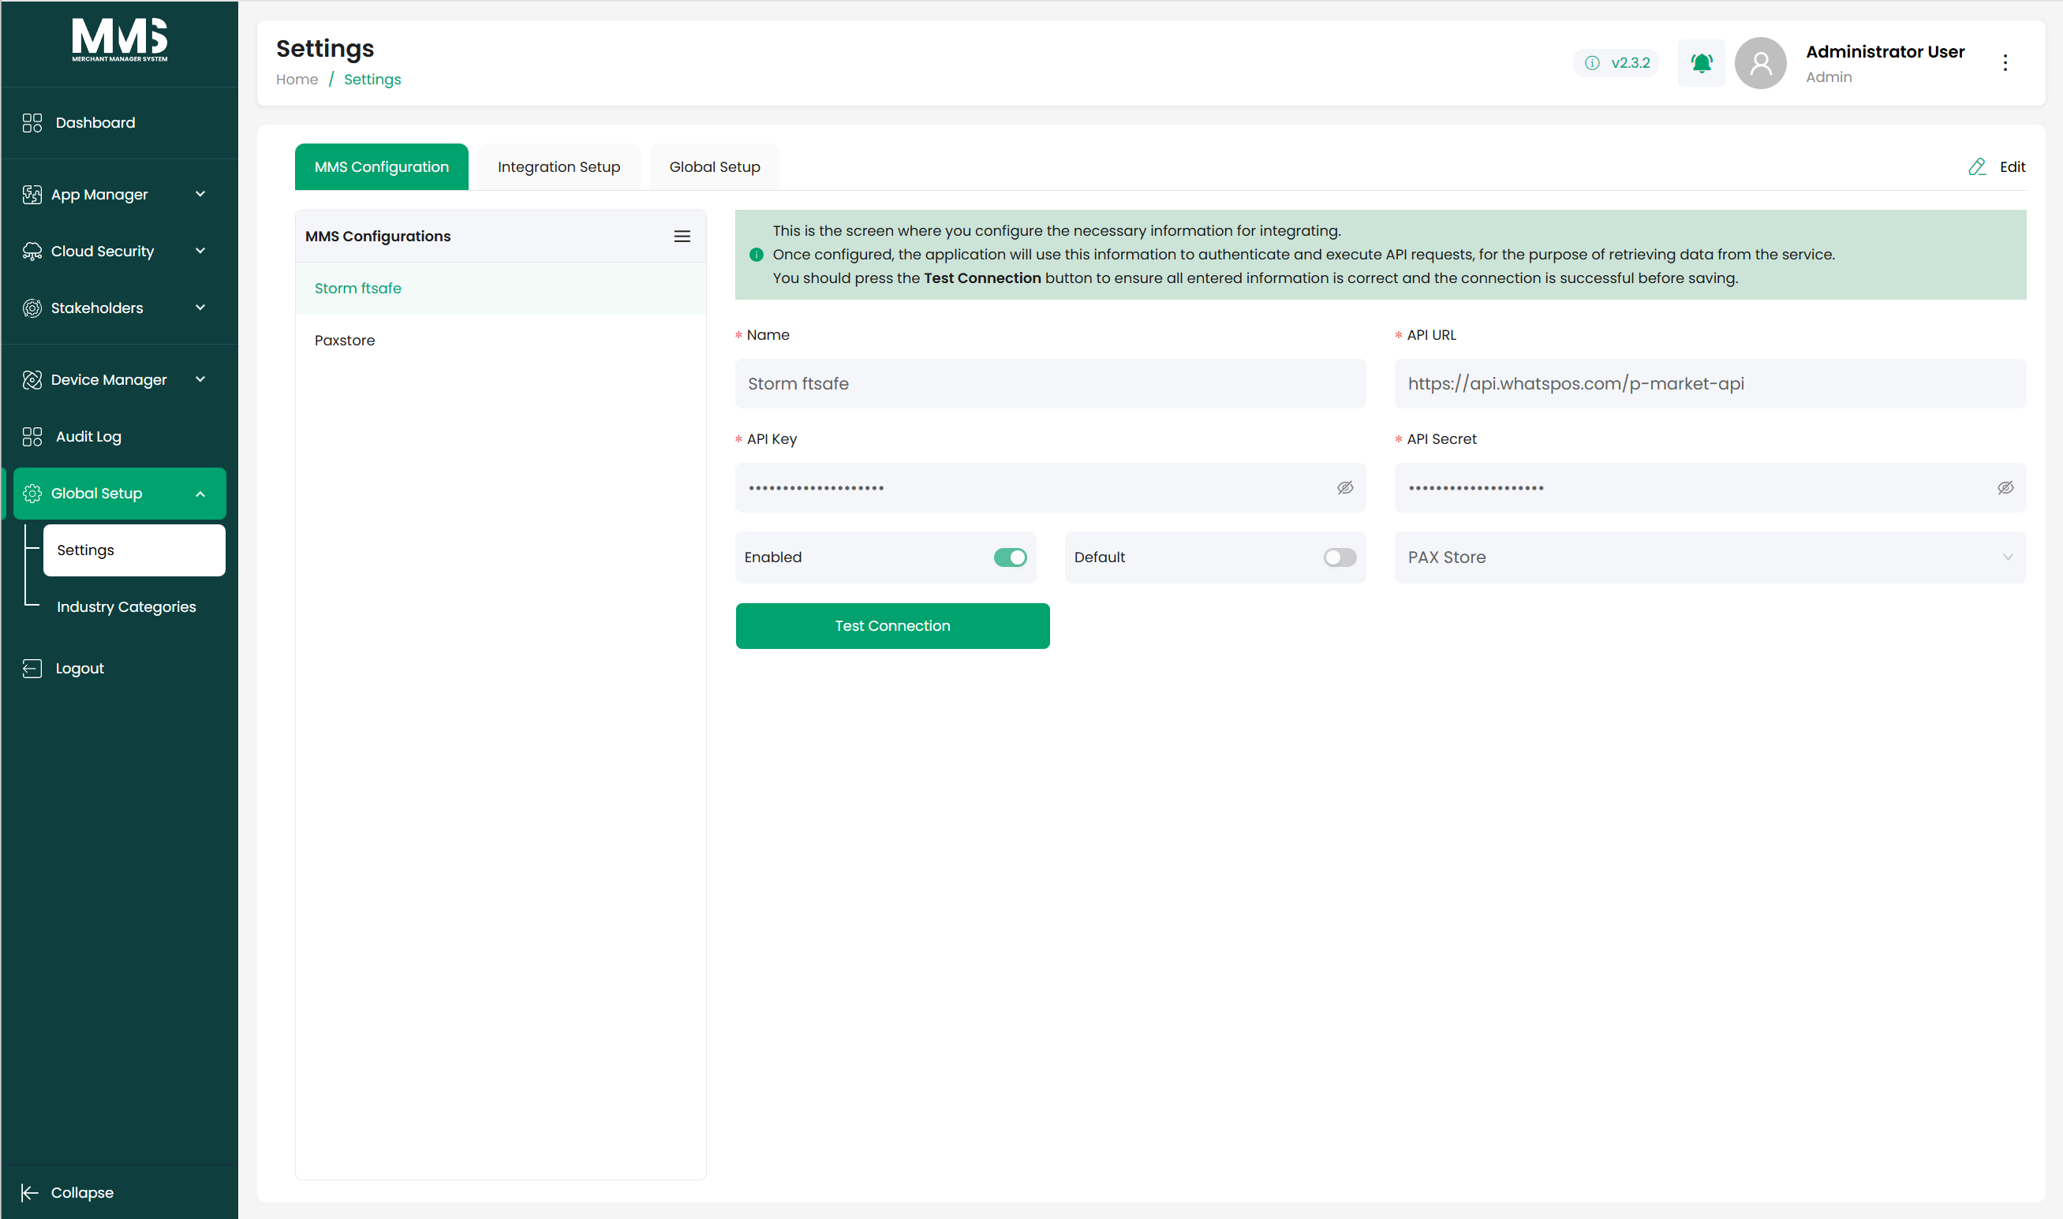Screen dimensions: 2063x1219
Task: Click the Home breadcrumb link
Action: [297, 80]
